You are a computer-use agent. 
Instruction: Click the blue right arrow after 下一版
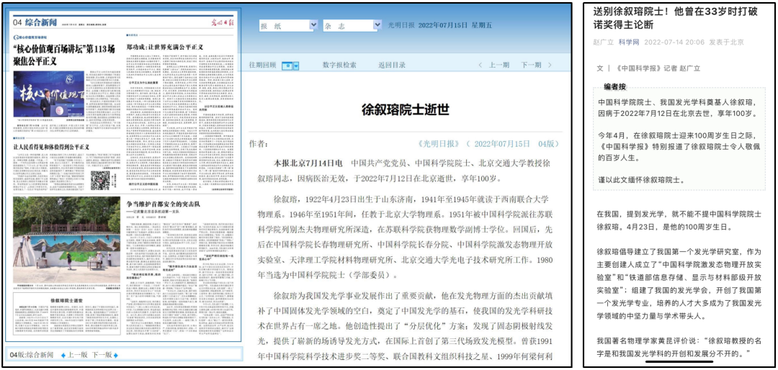(116, 355)
